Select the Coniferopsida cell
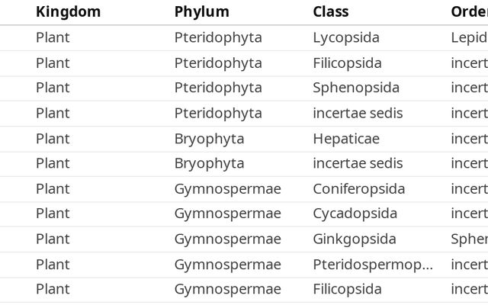The image size is (488, 305). (x=358, y=188)
